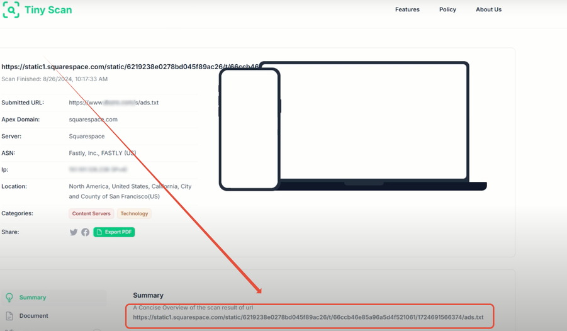Image resolution: width=567 pixels, height=331 pixels.
Task: Click the squarespace.com apex domain value
Action: coord(93,120)
